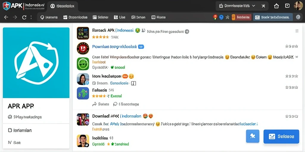Click the Raliastis result title
The image size is (305, 152).
[x=99, y=90]
